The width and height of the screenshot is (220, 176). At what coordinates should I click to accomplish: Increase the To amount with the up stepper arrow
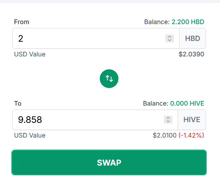click(168, 118)
